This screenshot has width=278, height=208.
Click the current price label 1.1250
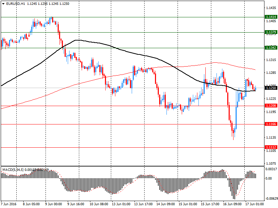[271, 88]
